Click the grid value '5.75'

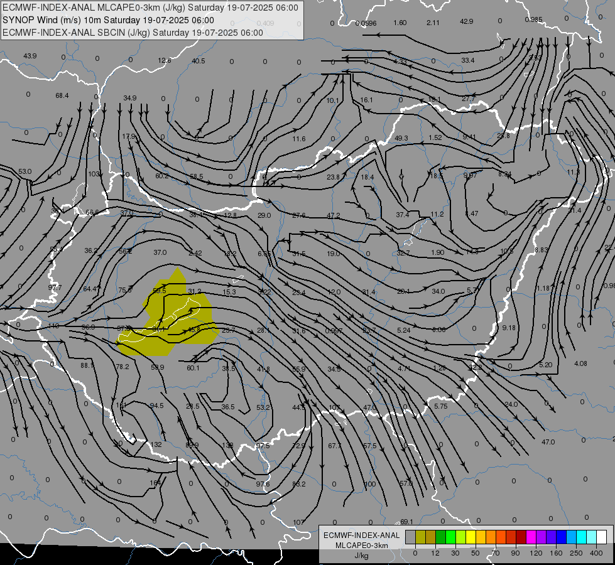pyautogui.click(x=441, y=406)
